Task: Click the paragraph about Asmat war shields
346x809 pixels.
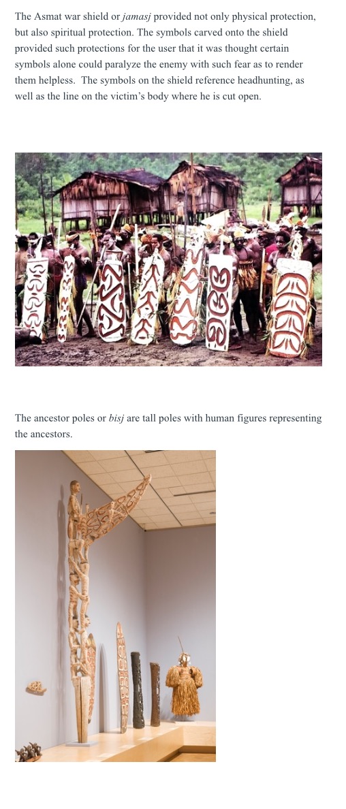Action: 166,57
